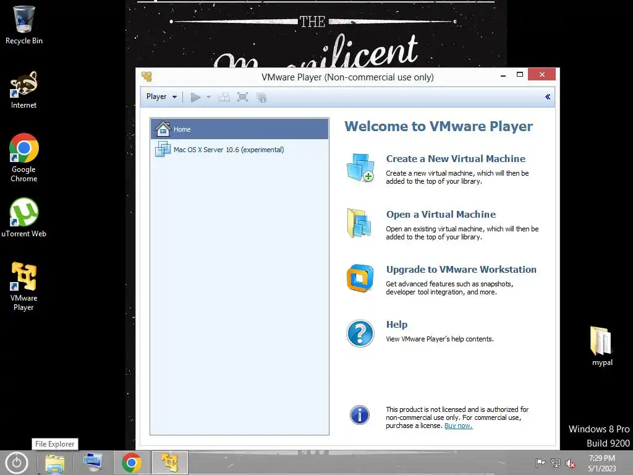This screenshot has width=633, height=475.
Task: Click VMware Player taskbar button
Action: pyautogui.click(x=169, y=463)
